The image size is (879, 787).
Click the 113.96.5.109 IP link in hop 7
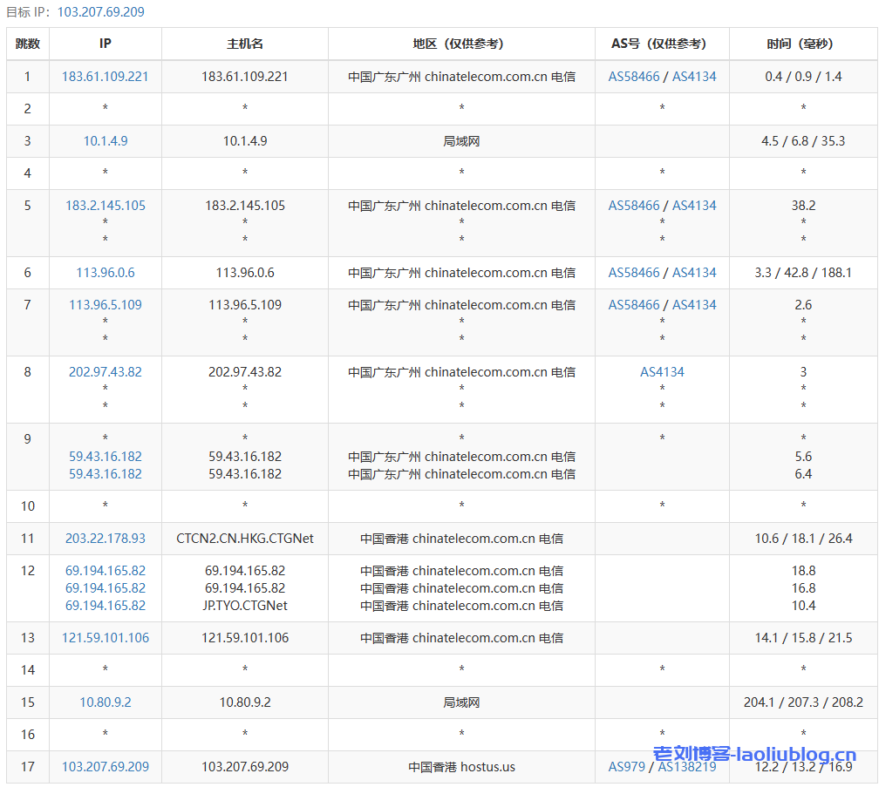(x=105, y=305)
